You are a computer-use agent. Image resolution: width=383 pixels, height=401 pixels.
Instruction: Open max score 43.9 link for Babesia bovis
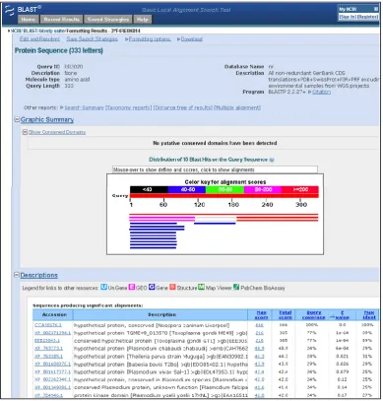[x=260, y=364]
